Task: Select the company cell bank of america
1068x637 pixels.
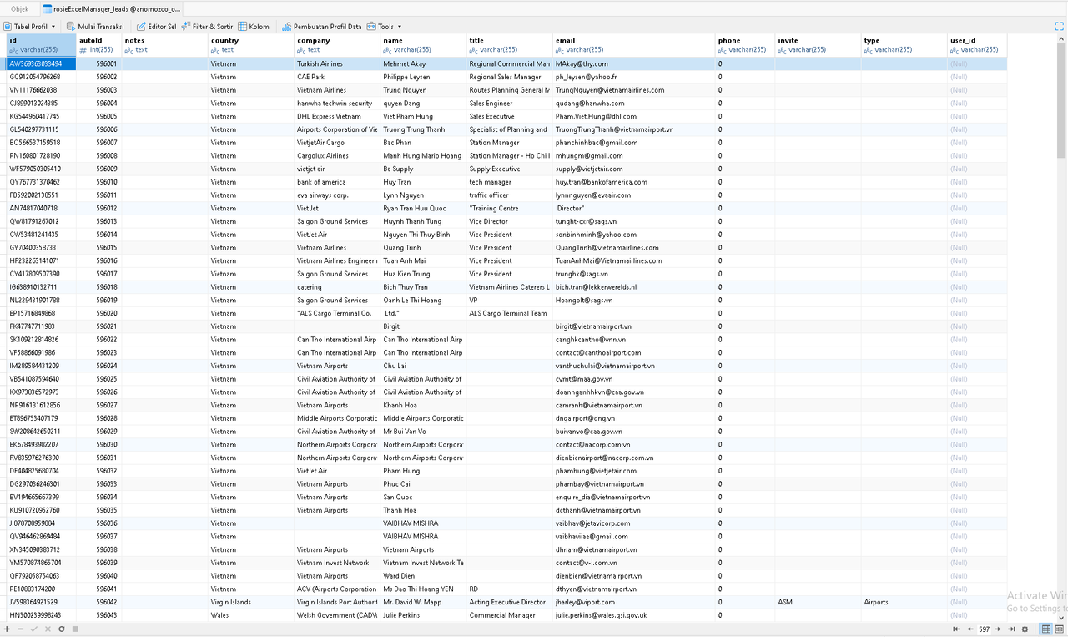Action: (337, 182)
